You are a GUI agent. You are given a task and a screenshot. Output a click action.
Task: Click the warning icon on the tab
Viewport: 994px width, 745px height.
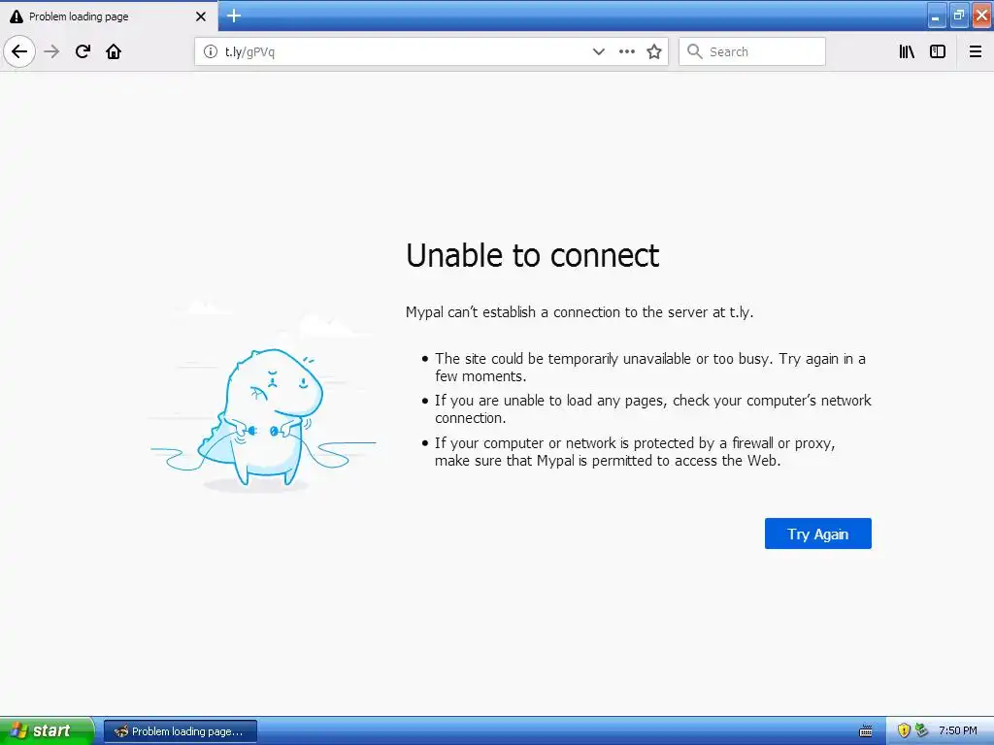17,16
